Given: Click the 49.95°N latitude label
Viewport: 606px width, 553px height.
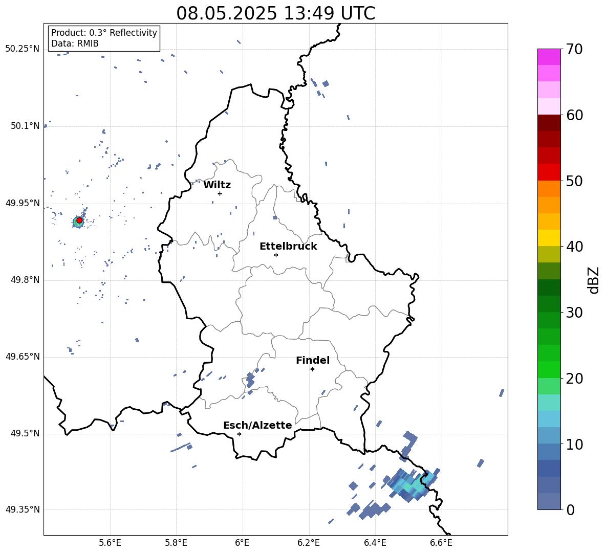Looking at the screenshot, I should click(23, 203).
